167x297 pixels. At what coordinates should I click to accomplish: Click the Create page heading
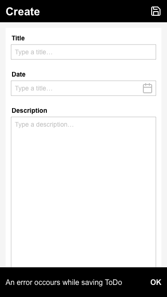(x=23, y=11)
